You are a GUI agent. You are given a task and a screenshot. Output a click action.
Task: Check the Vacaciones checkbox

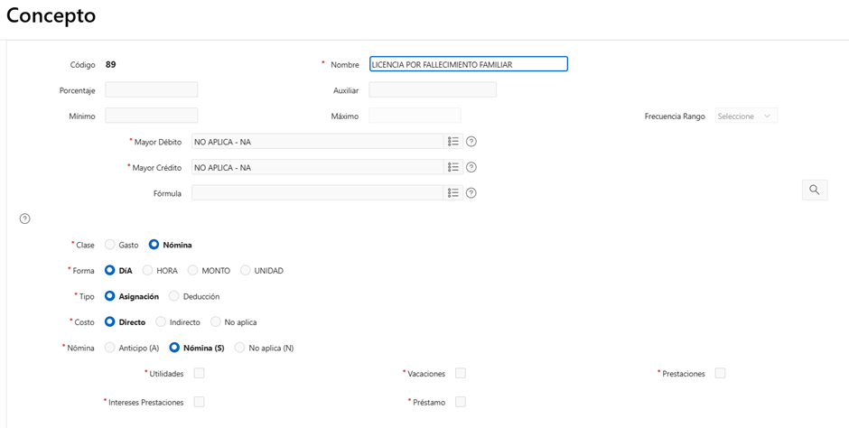click(461, 373)
